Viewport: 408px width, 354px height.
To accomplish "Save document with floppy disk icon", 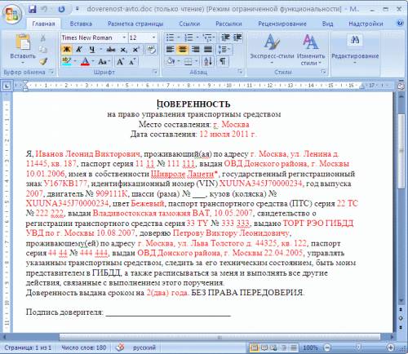I will click(33, 9).
